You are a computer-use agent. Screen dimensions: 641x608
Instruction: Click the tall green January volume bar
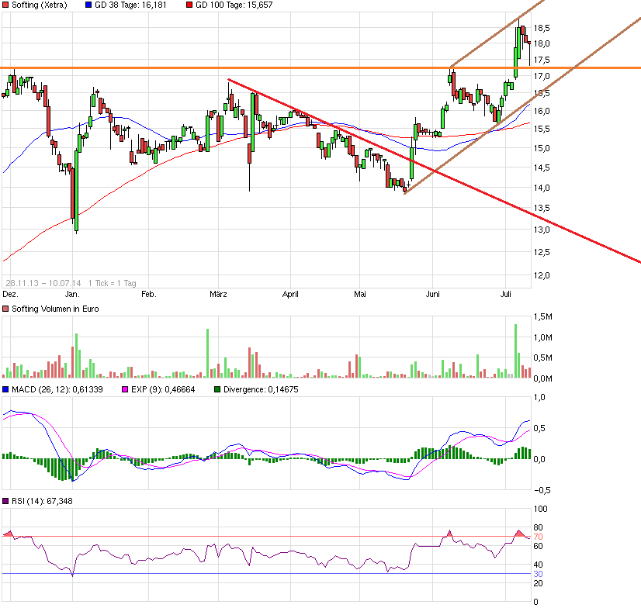(x=77, y=355)
